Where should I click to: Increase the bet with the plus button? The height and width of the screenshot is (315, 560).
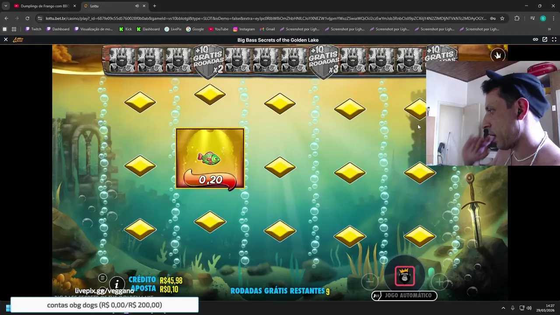pos(439,282)
